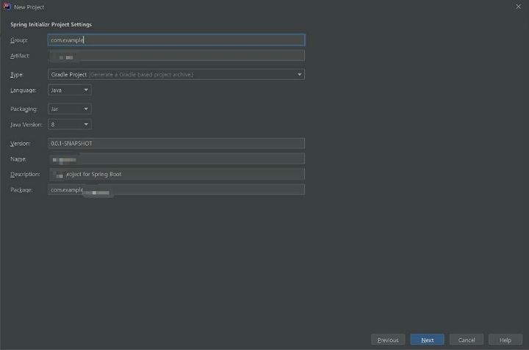Open the Type dropdown showing Gradle Project
Screen dimensions: 529x350
(x=176, y=74)
